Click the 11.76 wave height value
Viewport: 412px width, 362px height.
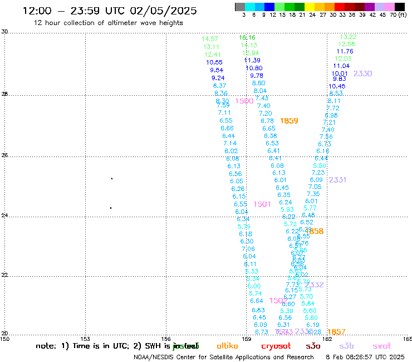click(x=345, y=51)
